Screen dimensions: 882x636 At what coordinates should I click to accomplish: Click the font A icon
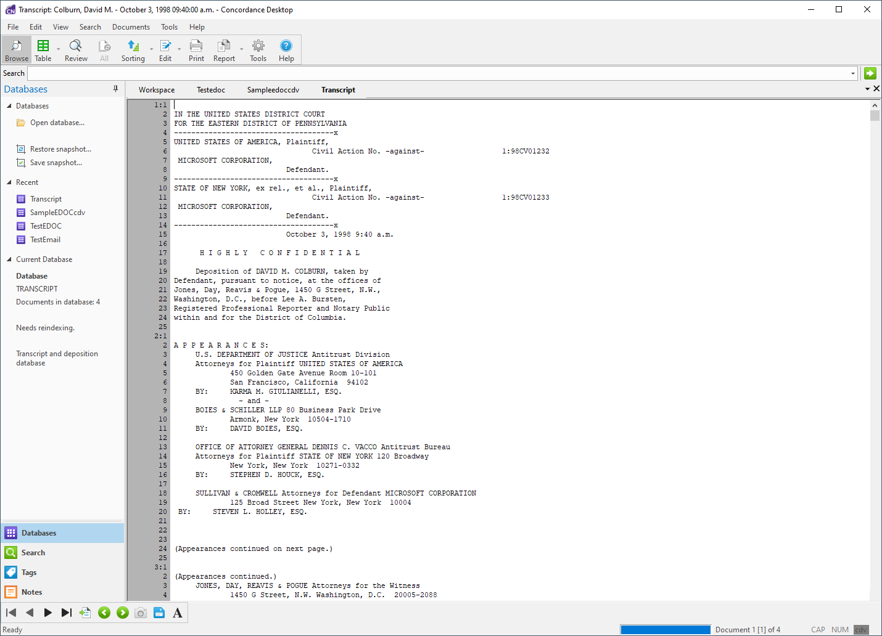pos(178,613)
